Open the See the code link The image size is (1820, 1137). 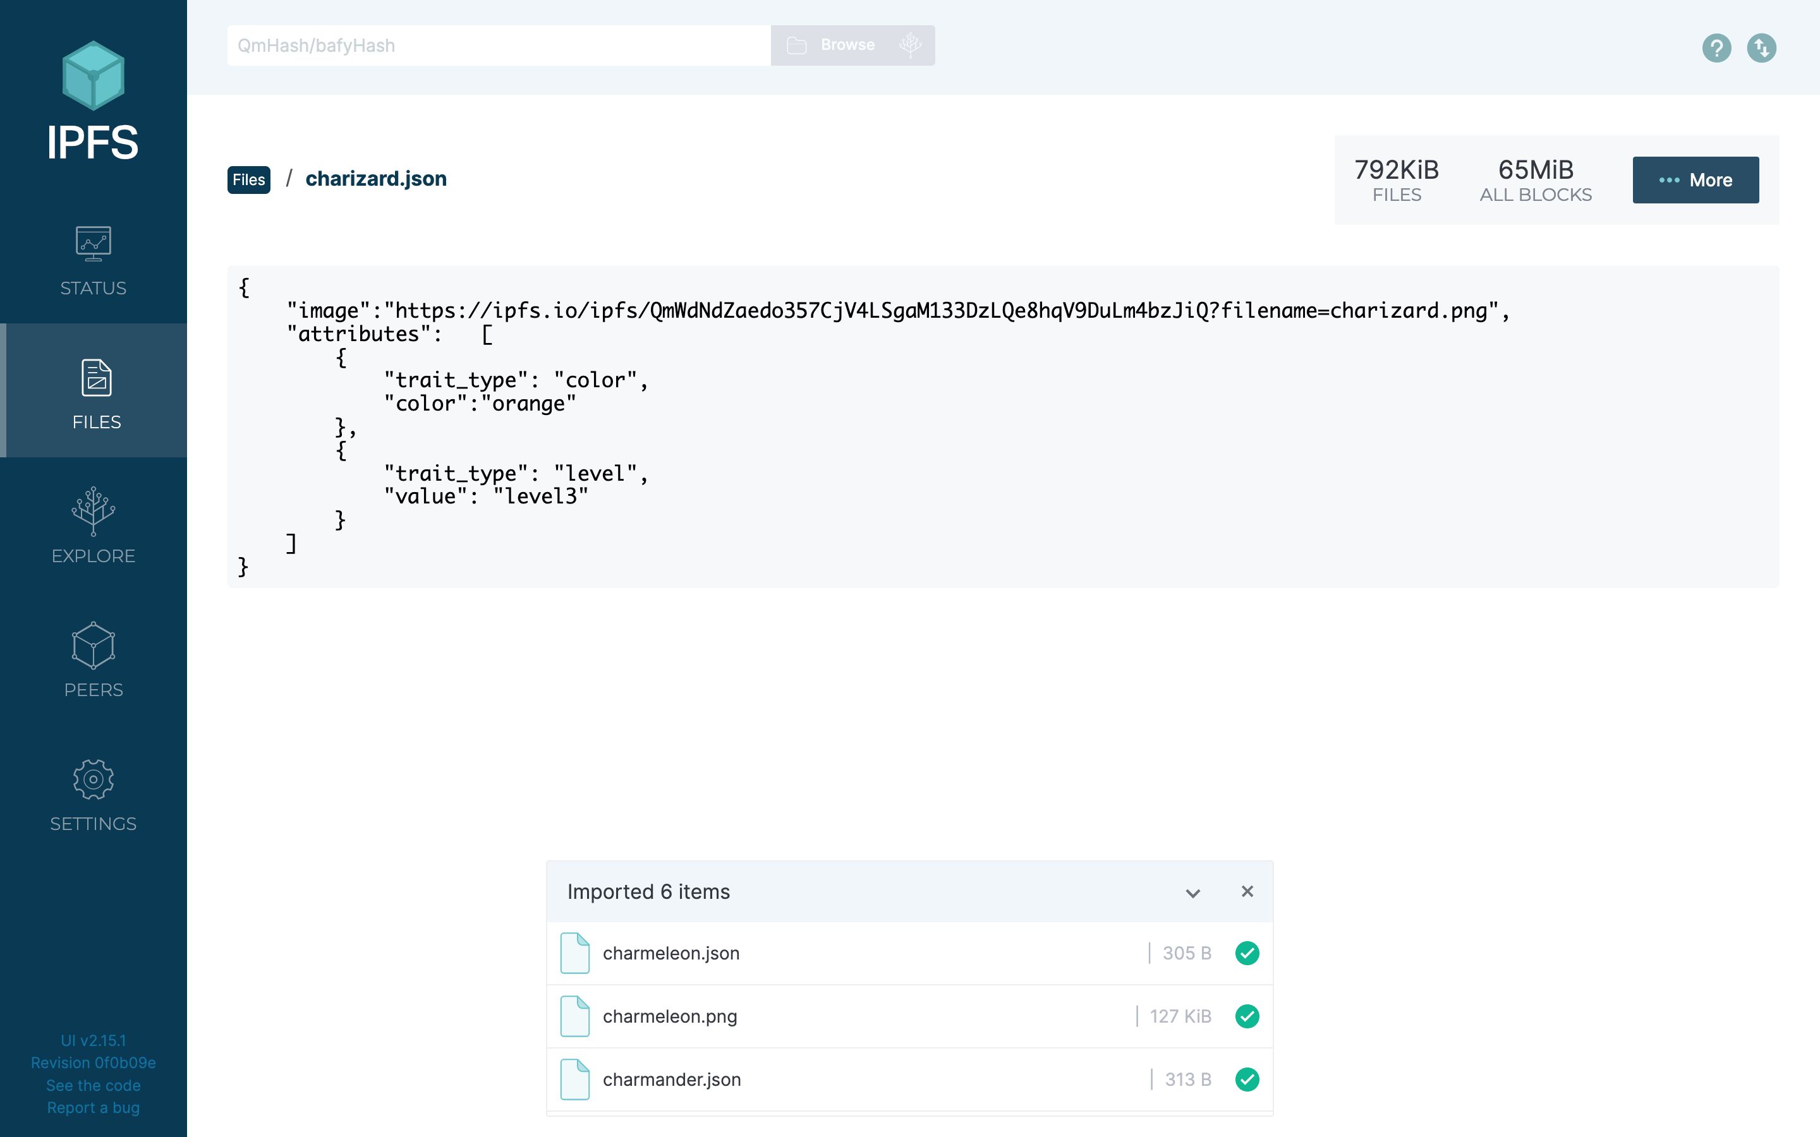click(x=94, y=1085)
